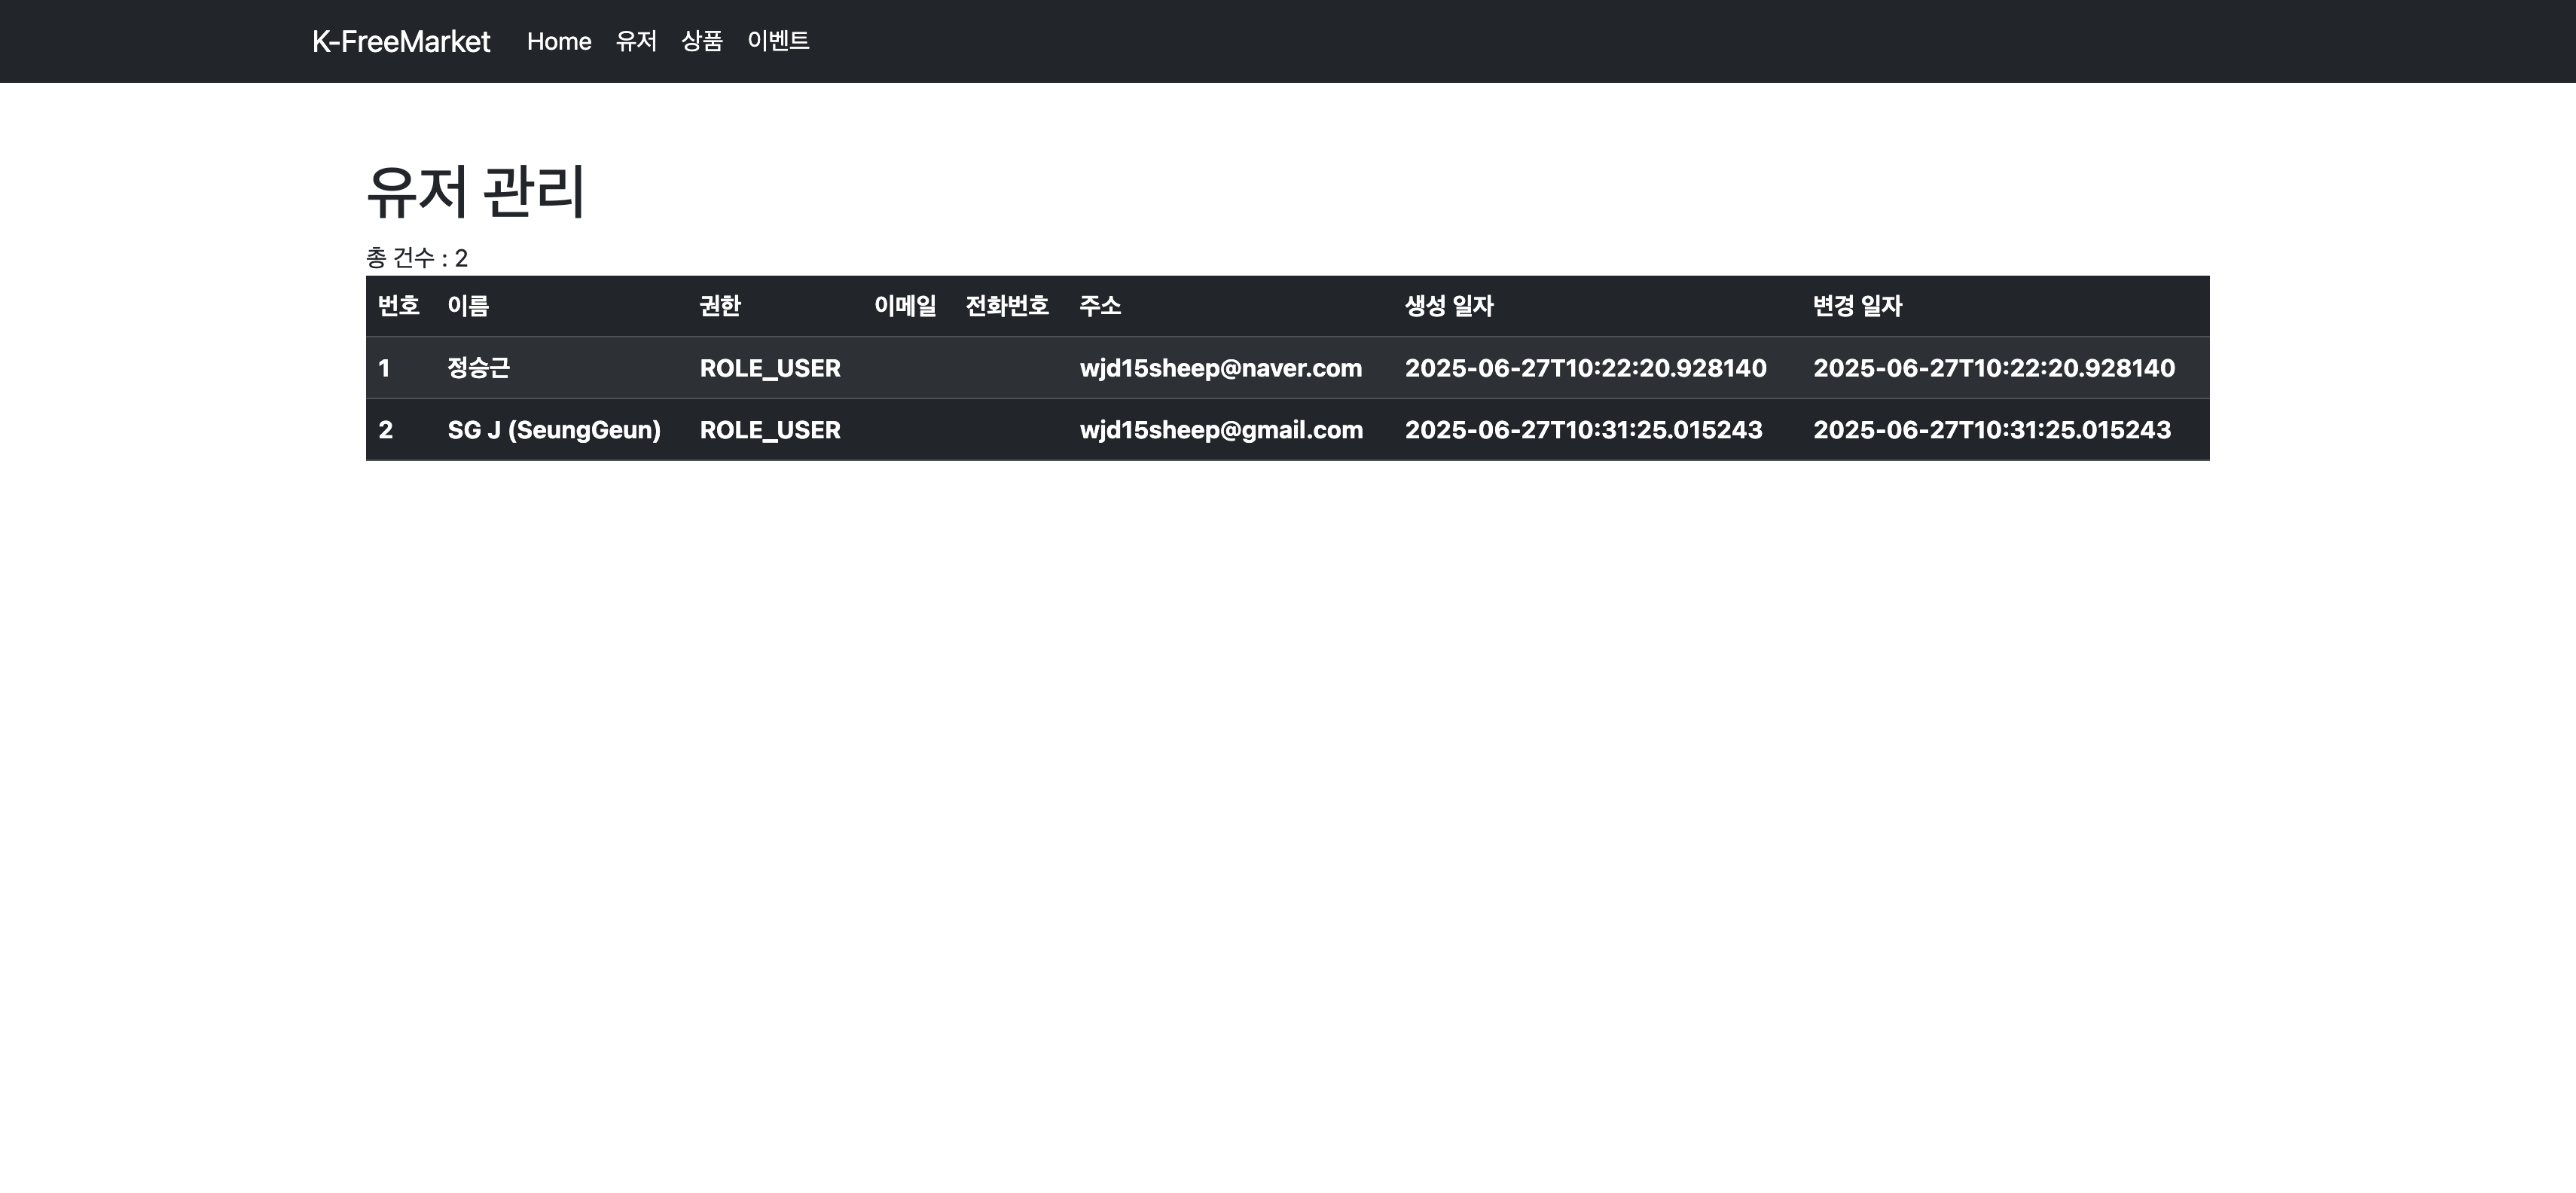Select the 이벤트 navigation link

(778, 41)
